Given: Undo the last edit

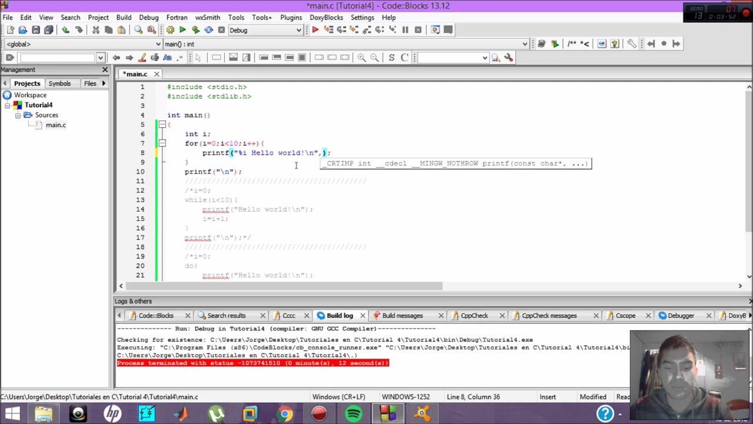Looking at the screenshot, I should pos(65,30).
